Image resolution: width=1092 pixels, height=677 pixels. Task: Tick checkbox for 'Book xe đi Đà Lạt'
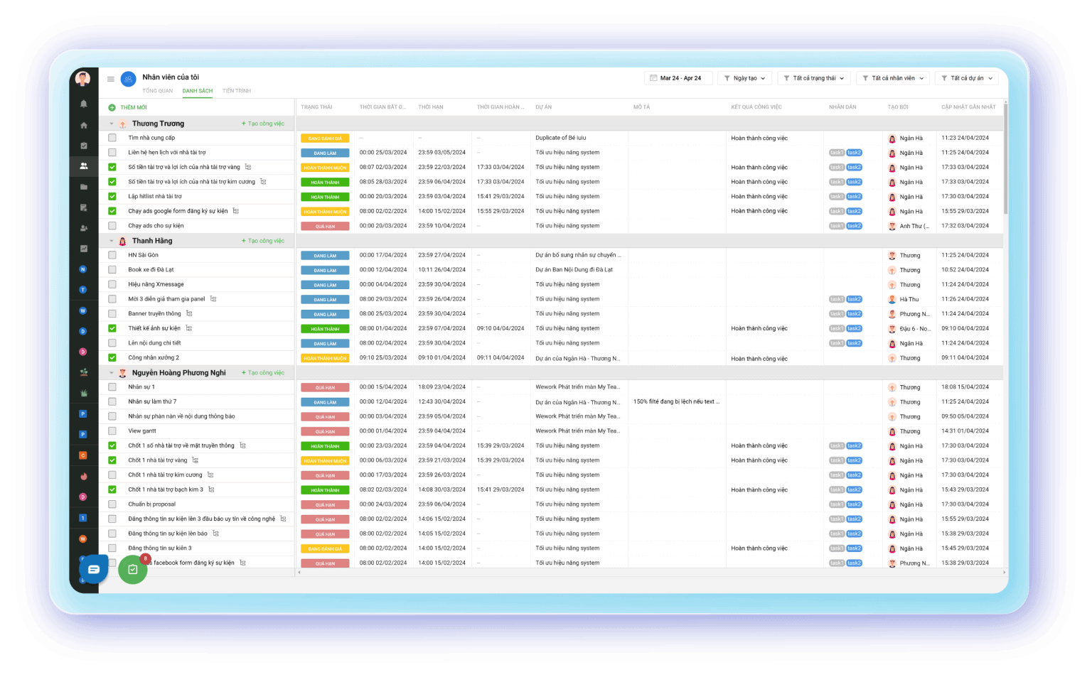(112, 270)
